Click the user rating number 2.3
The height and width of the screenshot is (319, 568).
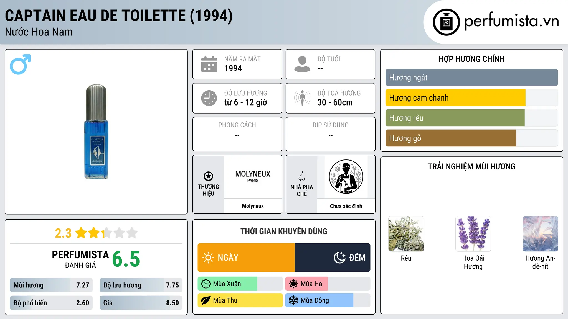63,233
